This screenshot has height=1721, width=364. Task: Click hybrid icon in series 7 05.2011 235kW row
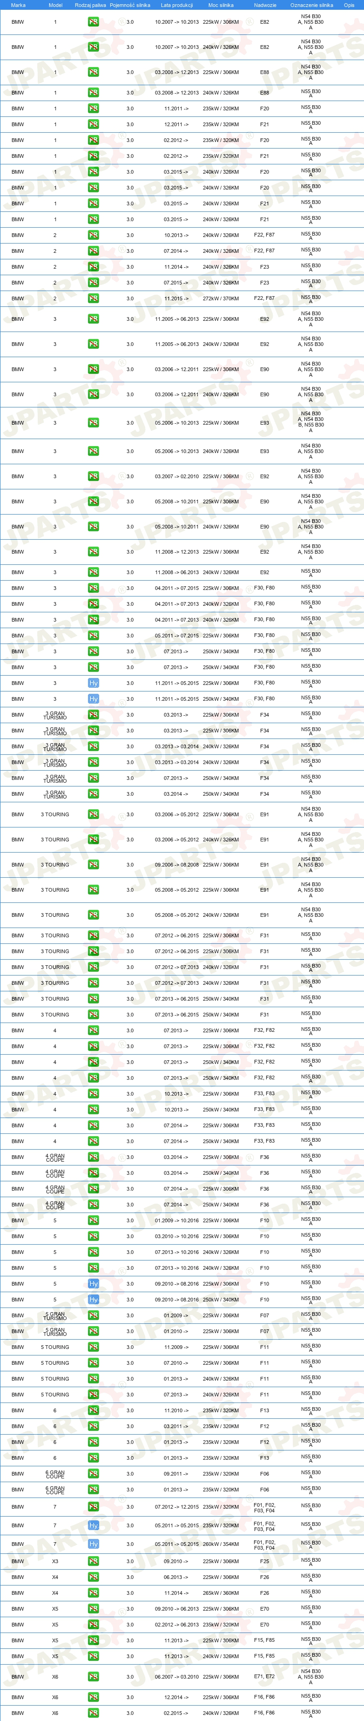click(x=94, y=1525)
